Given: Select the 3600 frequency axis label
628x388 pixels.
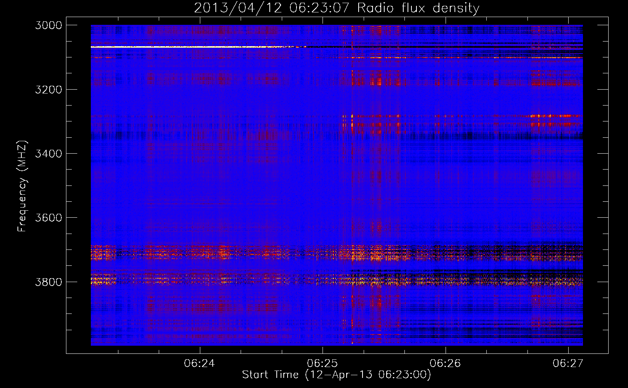Looking at the screenshot, I should click(x=49, y=218).
